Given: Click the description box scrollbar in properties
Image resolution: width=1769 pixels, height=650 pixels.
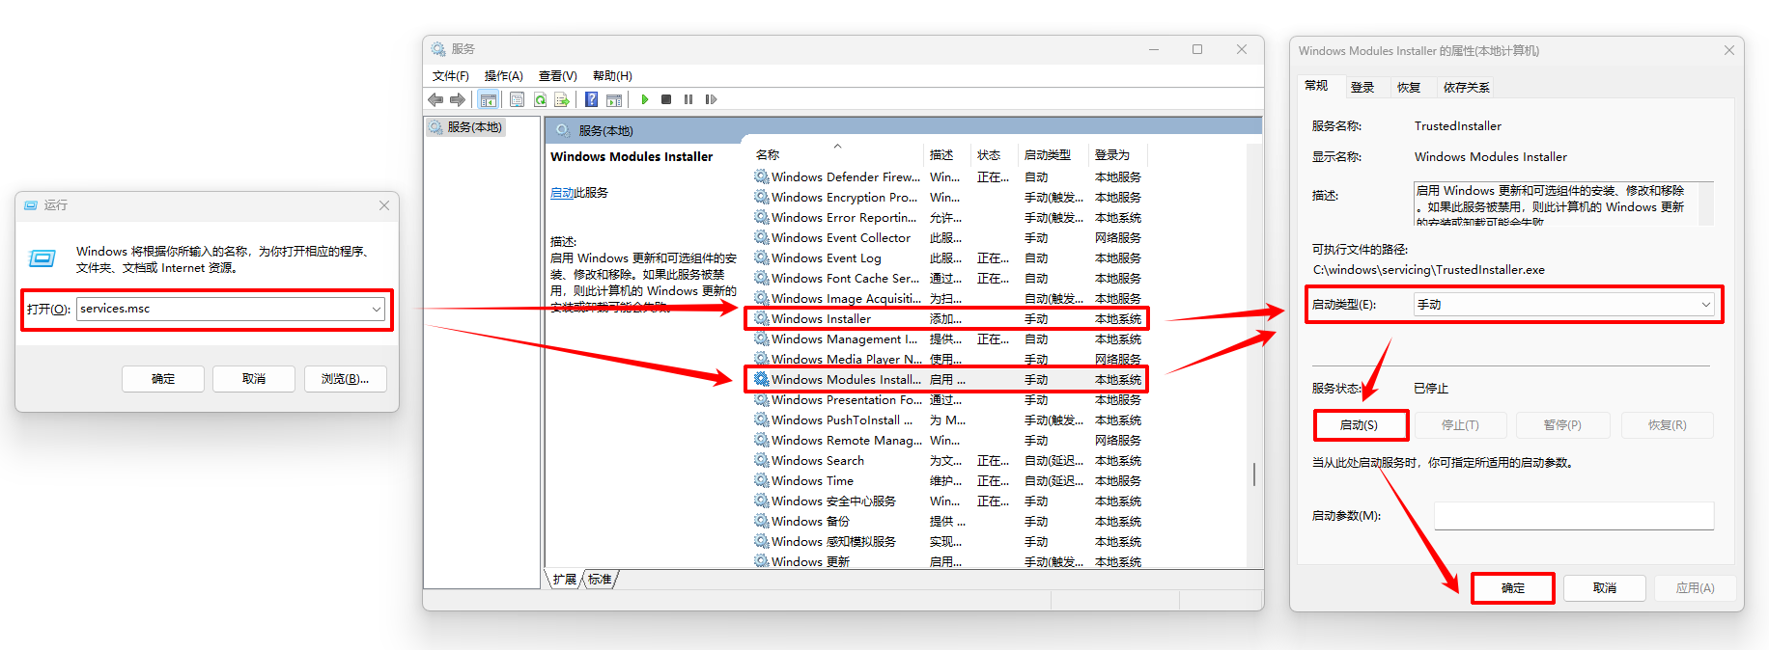Looking at the screenshot, I should [1706, 203].
